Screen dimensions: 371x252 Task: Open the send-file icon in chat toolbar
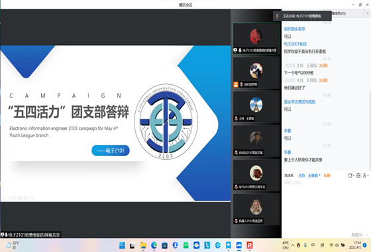350,176
